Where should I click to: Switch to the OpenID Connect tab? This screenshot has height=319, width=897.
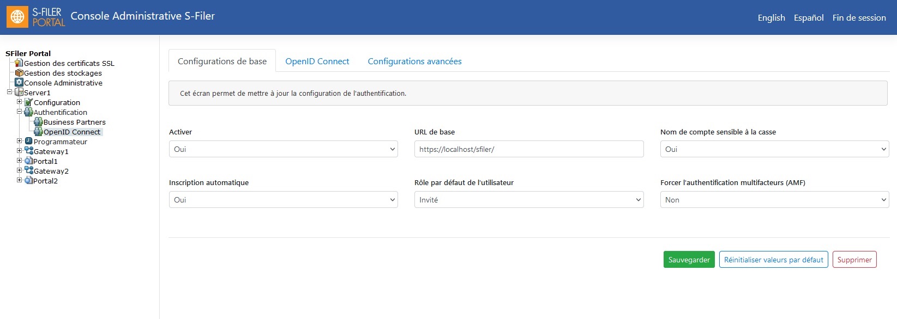coord(317,61)
